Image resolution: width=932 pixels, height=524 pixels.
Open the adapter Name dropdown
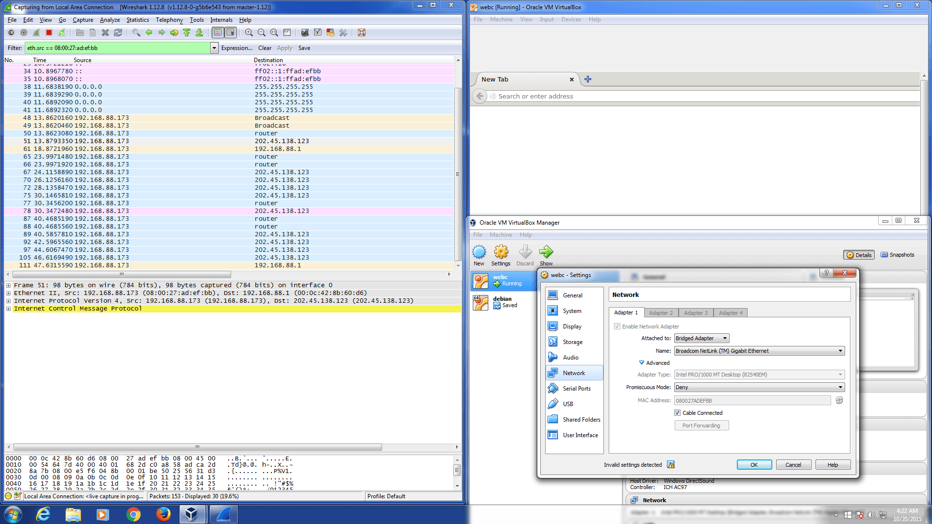coord(760,351)
